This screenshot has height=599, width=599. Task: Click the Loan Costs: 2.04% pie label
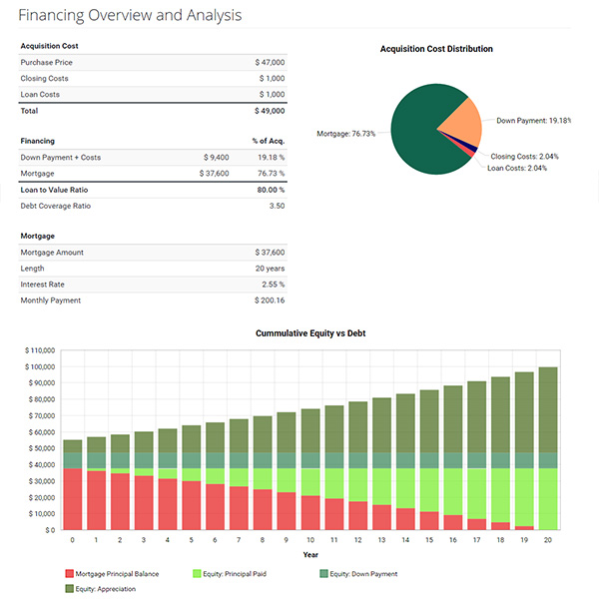(517, 168)
